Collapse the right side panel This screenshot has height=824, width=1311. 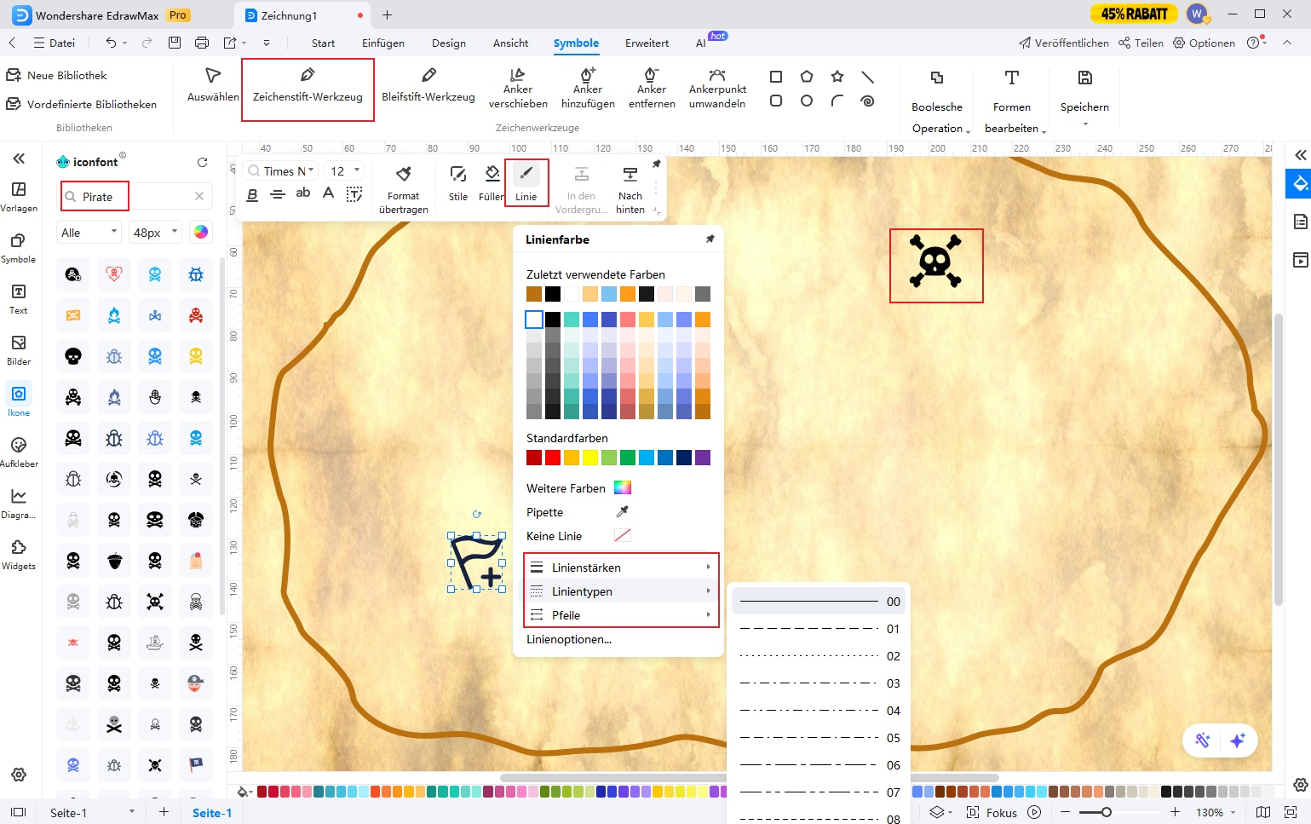point(1300,155)
